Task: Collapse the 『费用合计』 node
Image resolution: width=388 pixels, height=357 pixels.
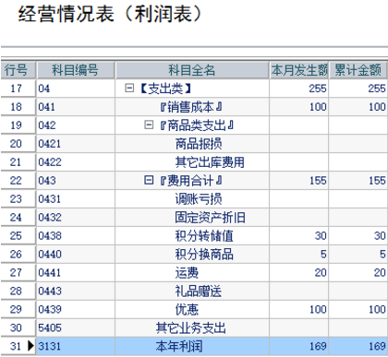Action: click(x=149, y=180)
